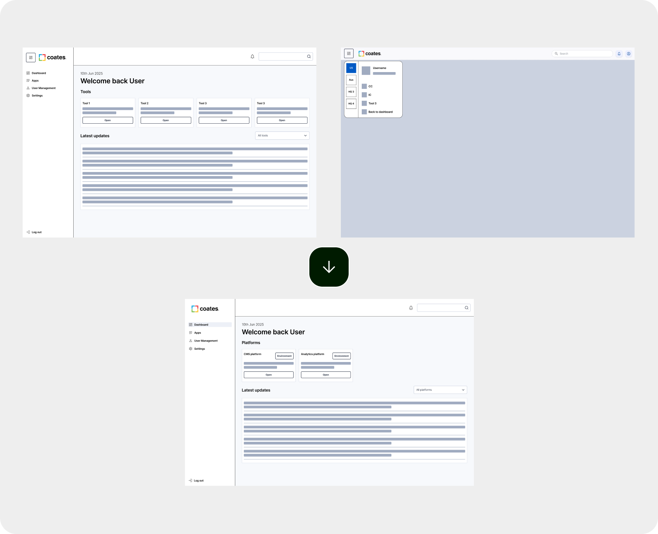Select Dashboard in top-left wireframe sidebar
Image resolution: width=658 pixels, height=534 pixels.
36,73
